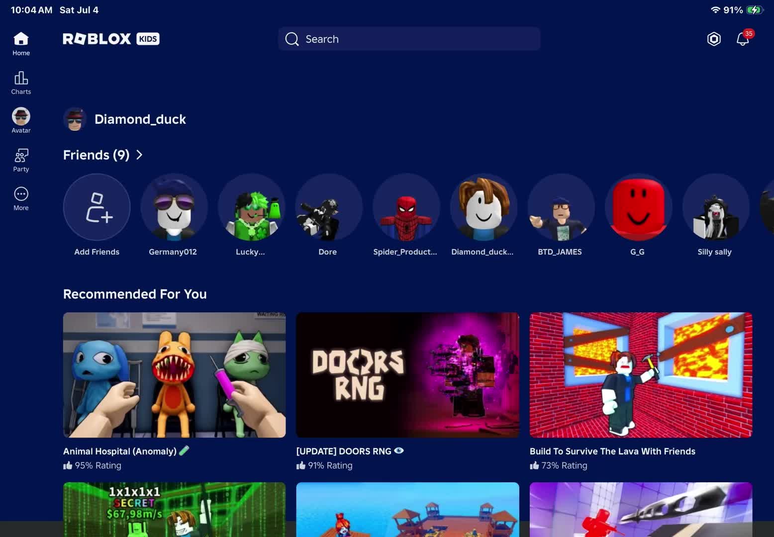Viewport: 774px width, 537px height.
Task: Open friend Spider_Product's avatar
Action: click(x=406, y=207)
